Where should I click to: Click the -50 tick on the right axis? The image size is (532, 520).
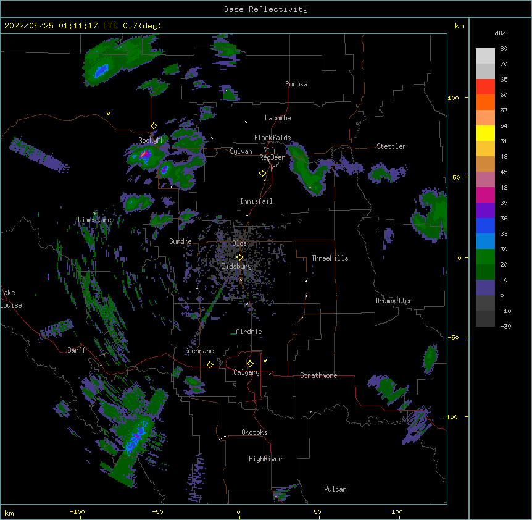click(453, 337)
